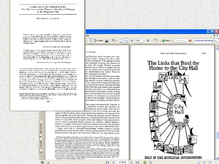Go to the previous page
Viewport: 219px width, 164px height.
click(113, 162)
